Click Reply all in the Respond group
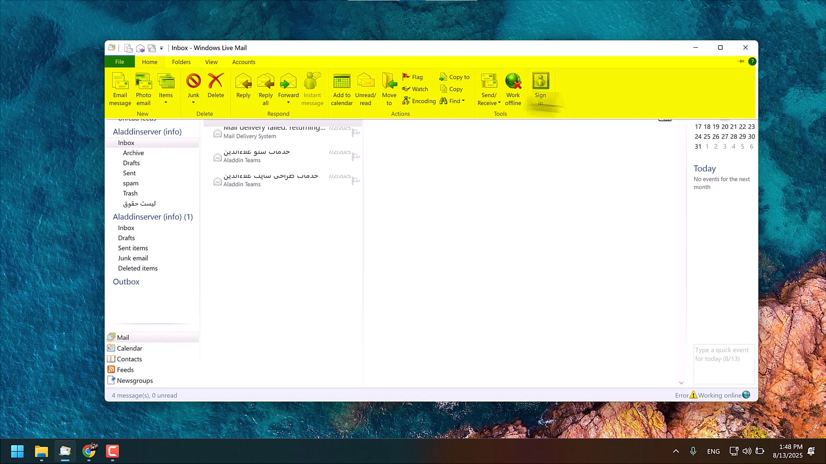Screen dimensions: 826x464 pyautogui.click(x=265, y=89)
